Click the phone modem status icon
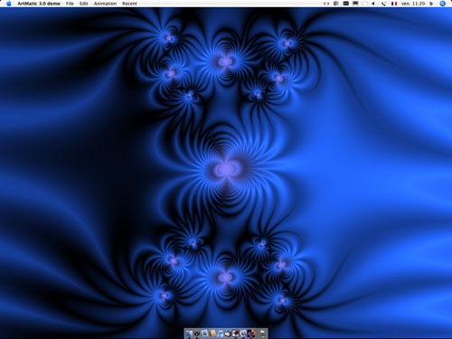Image resolution: width=452 pixels, height=339 pixels. tap(383, 4)
